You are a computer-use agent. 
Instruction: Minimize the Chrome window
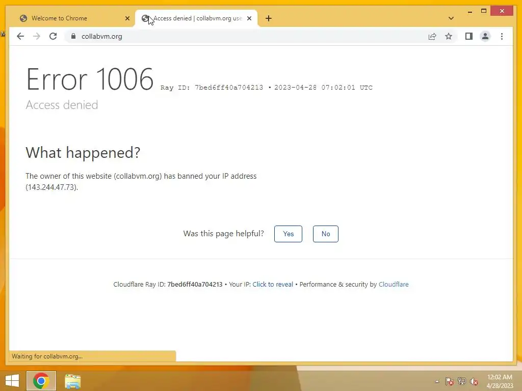[x=469, y=11]
